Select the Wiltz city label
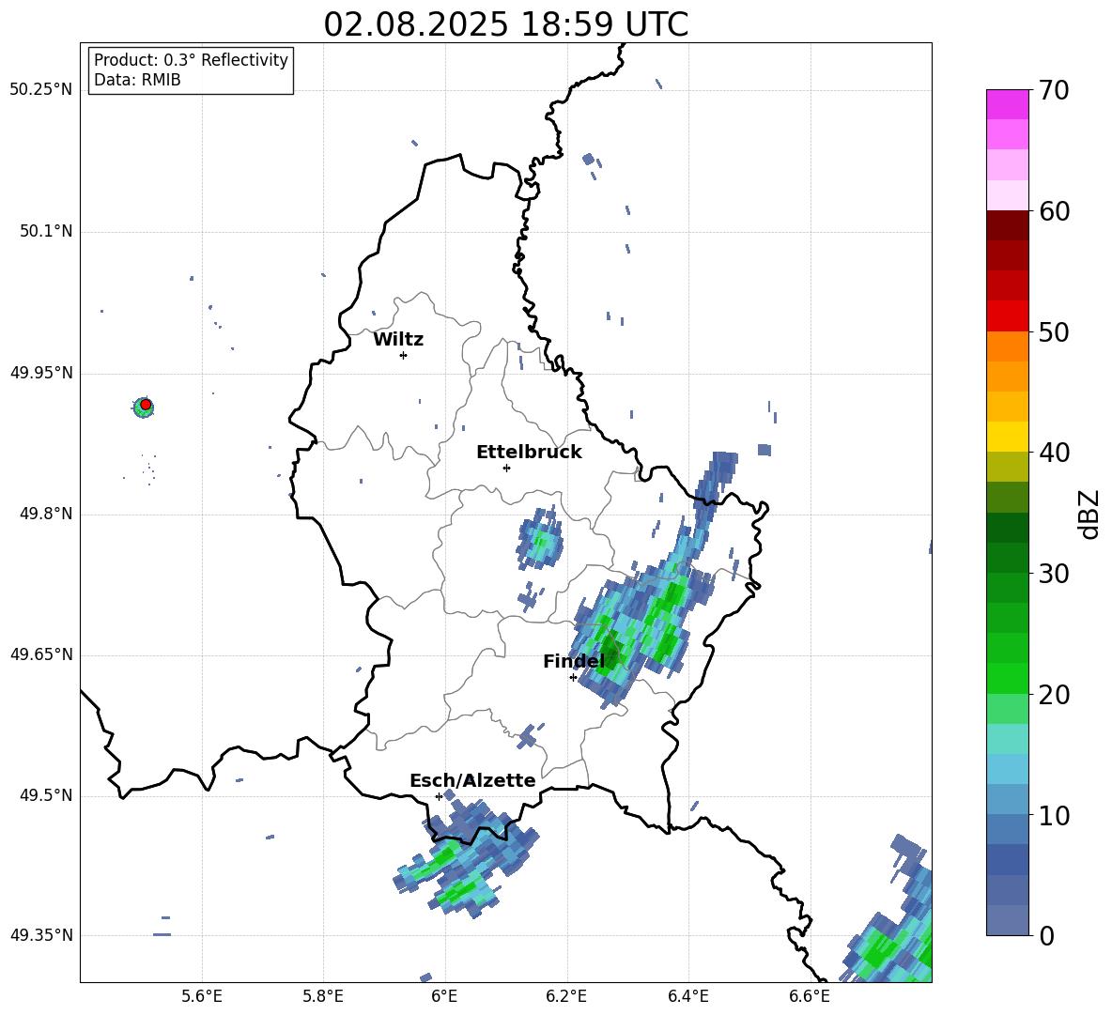This screenshot has height=1015, width=1112. (398, 340)
